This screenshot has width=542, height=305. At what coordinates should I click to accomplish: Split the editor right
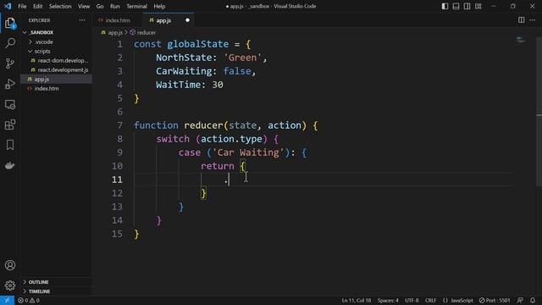click(x=522, y=20)
